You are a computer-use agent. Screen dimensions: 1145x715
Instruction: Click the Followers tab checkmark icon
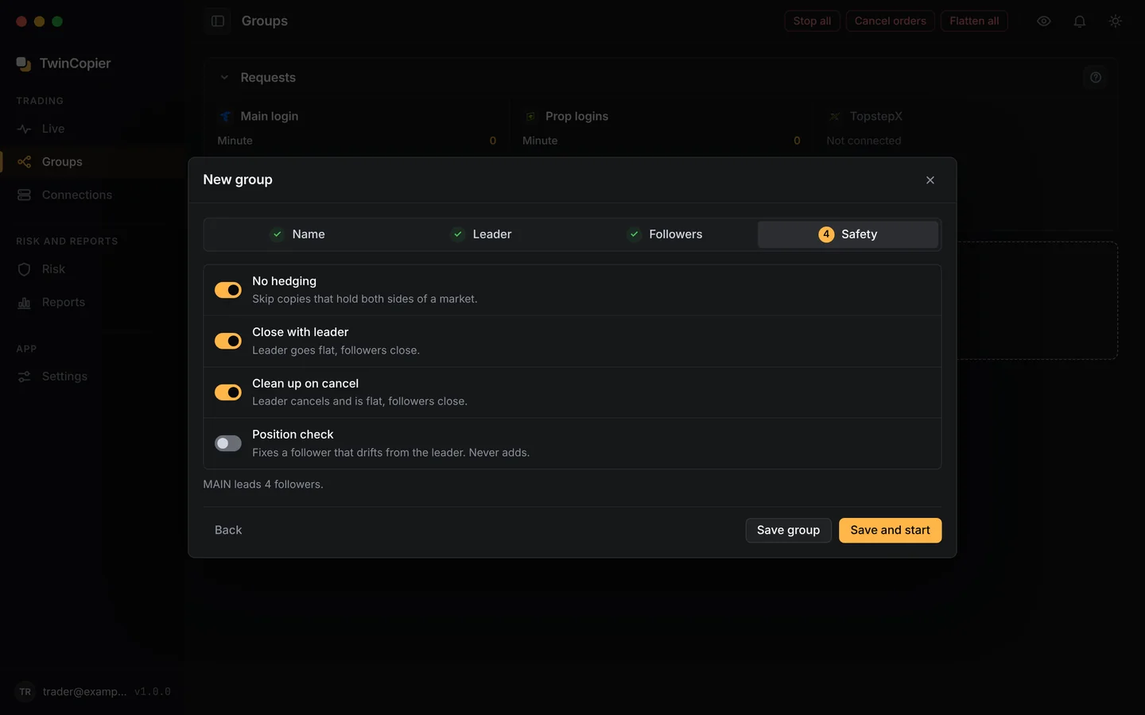[x=635, y=234]
